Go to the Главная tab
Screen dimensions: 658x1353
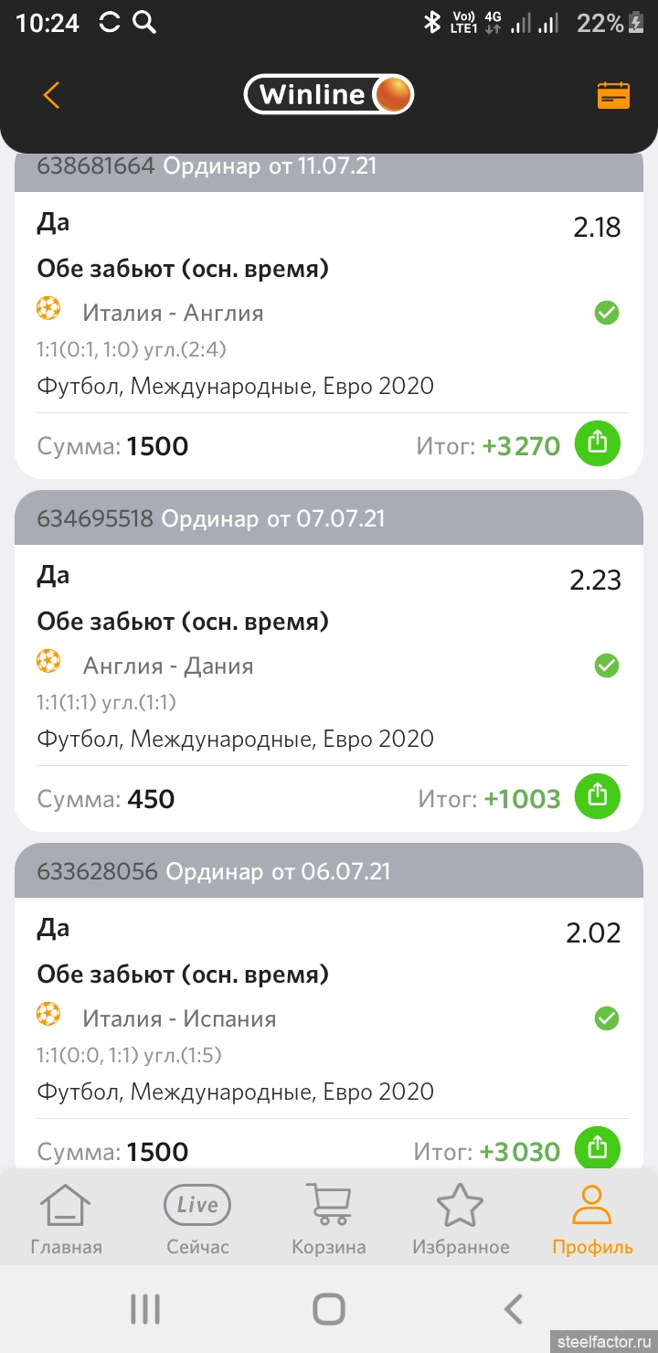(66, 1219)
